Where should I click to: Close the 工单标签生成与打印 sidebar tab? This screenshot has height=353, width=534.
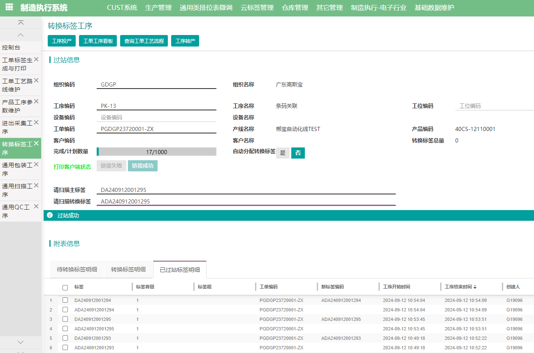point(36,59)
